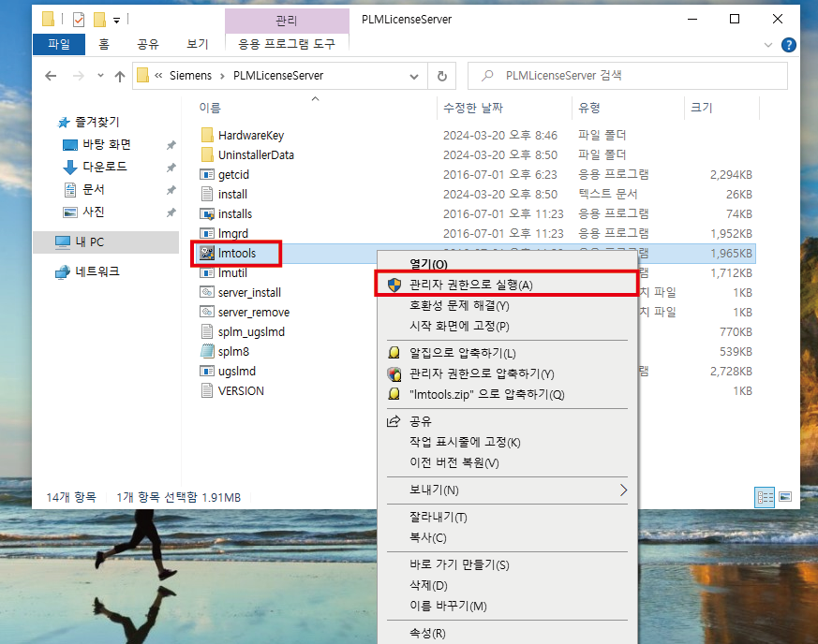Click the ugslmd application icon
818x644 pixels.
coord(207,372)
